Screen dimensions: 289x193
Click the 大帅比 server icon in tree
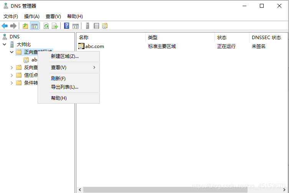(12, 45)
